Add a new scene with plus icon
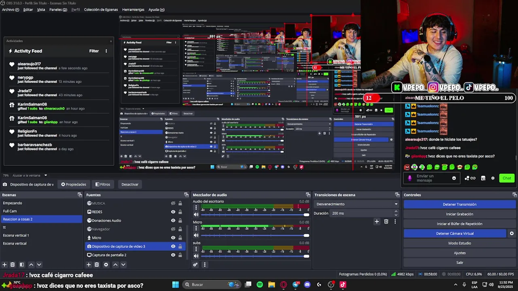The height and width of the screenshot is (291, 518). point(4,265)
